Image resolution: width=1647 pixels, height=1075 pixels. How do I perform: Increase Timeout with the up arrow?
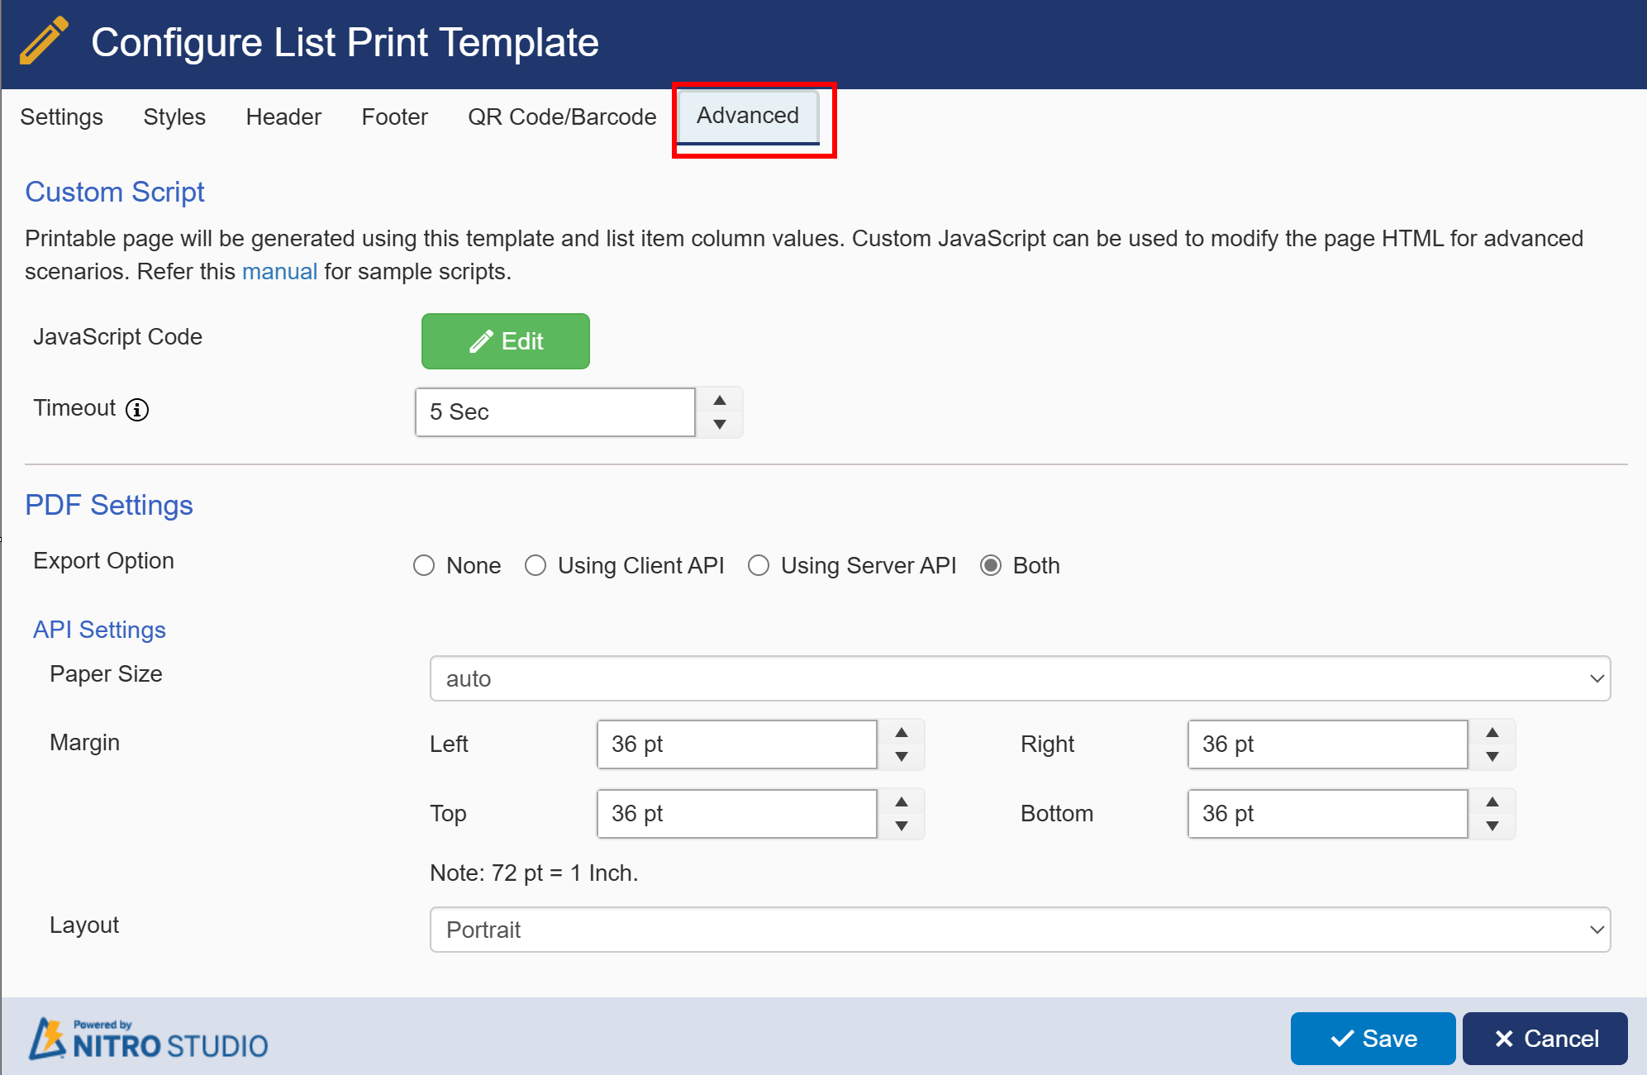point(720,401)
